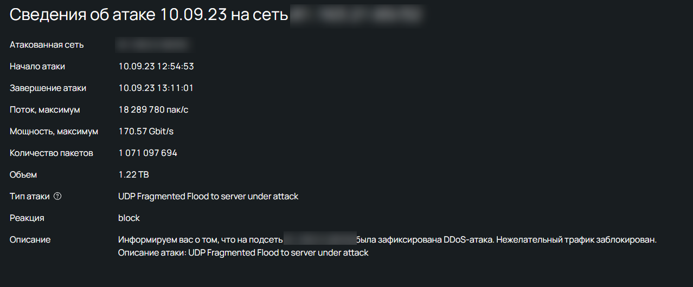Select the volume value 1.22 TB
Viewport: 693px width, 287px height.
(133, 175)
